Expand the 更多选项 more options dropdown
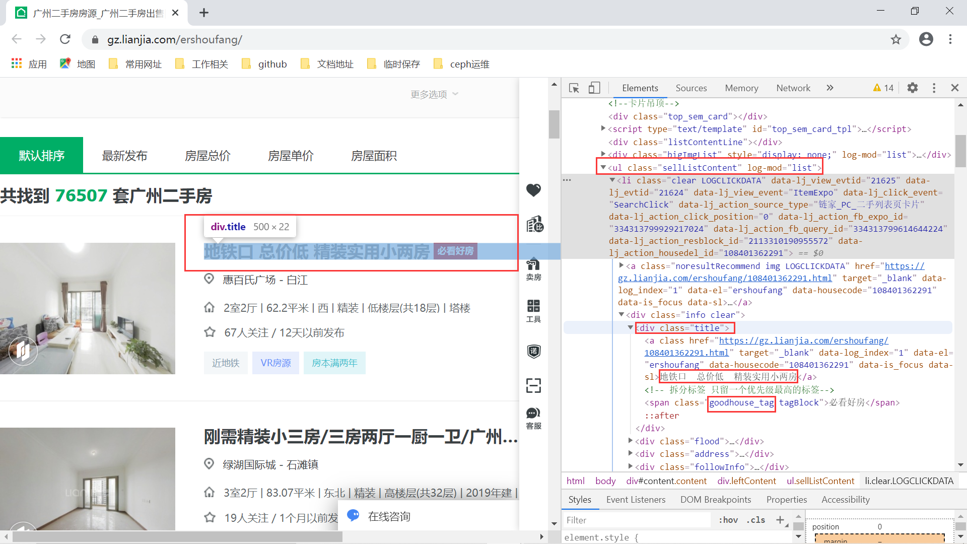The width and height of the screenshot is (967, 544). pyautogui.click(x=434, y=94)
